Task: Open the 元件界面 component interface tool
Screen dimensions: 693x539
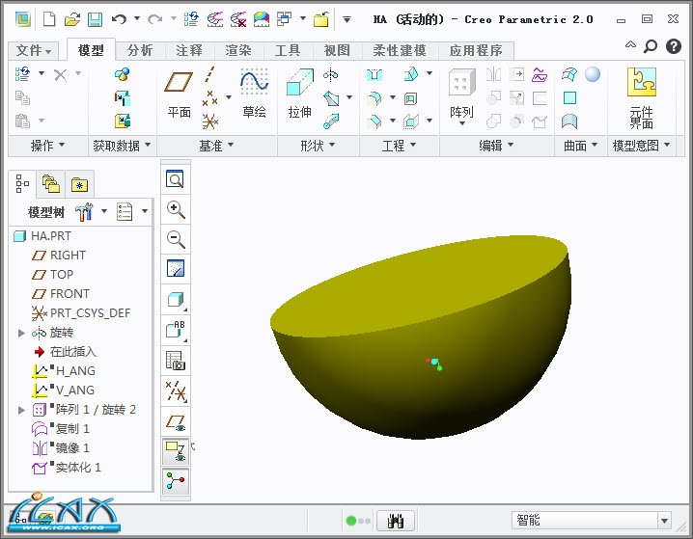Action: 641,96
